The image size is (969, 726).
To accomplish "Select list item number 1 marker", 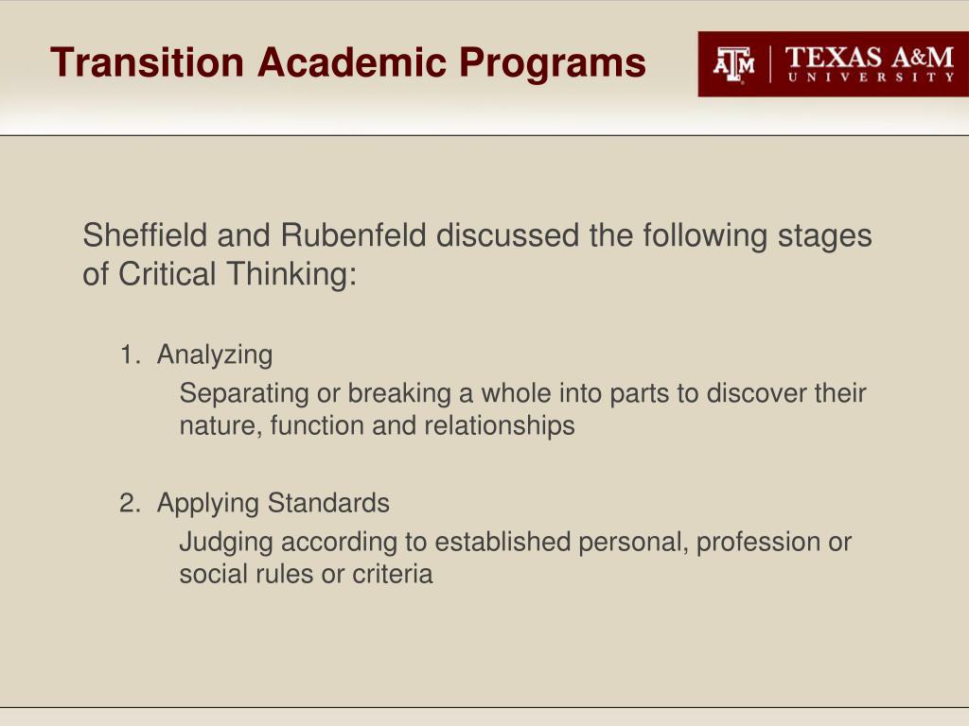I will 131,355.
